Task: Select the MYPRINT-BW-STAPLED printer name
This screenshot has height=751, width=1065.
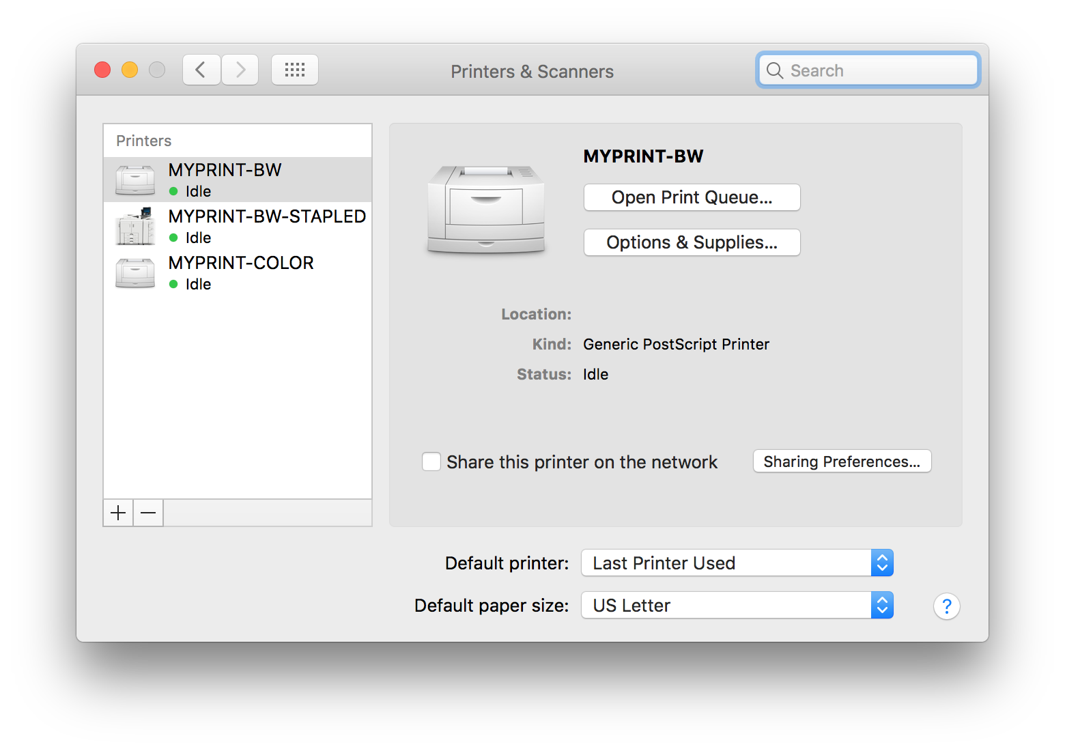Action: (x=267, y=216)
